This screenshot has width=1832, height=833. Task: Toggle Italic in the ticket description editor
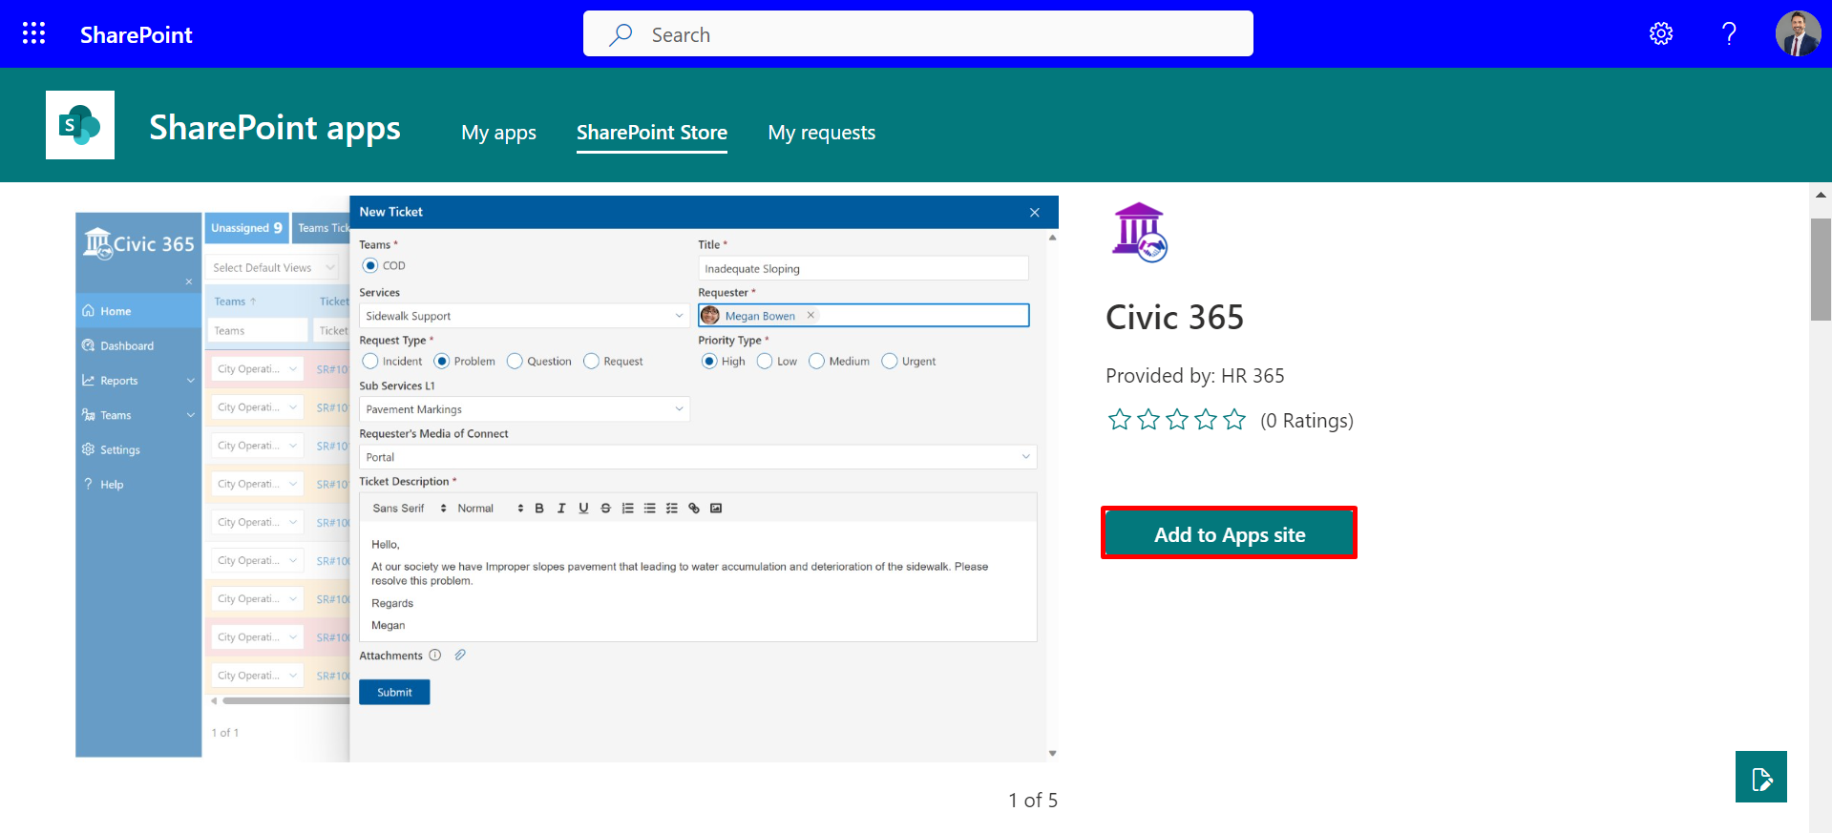tap(561, 509)
